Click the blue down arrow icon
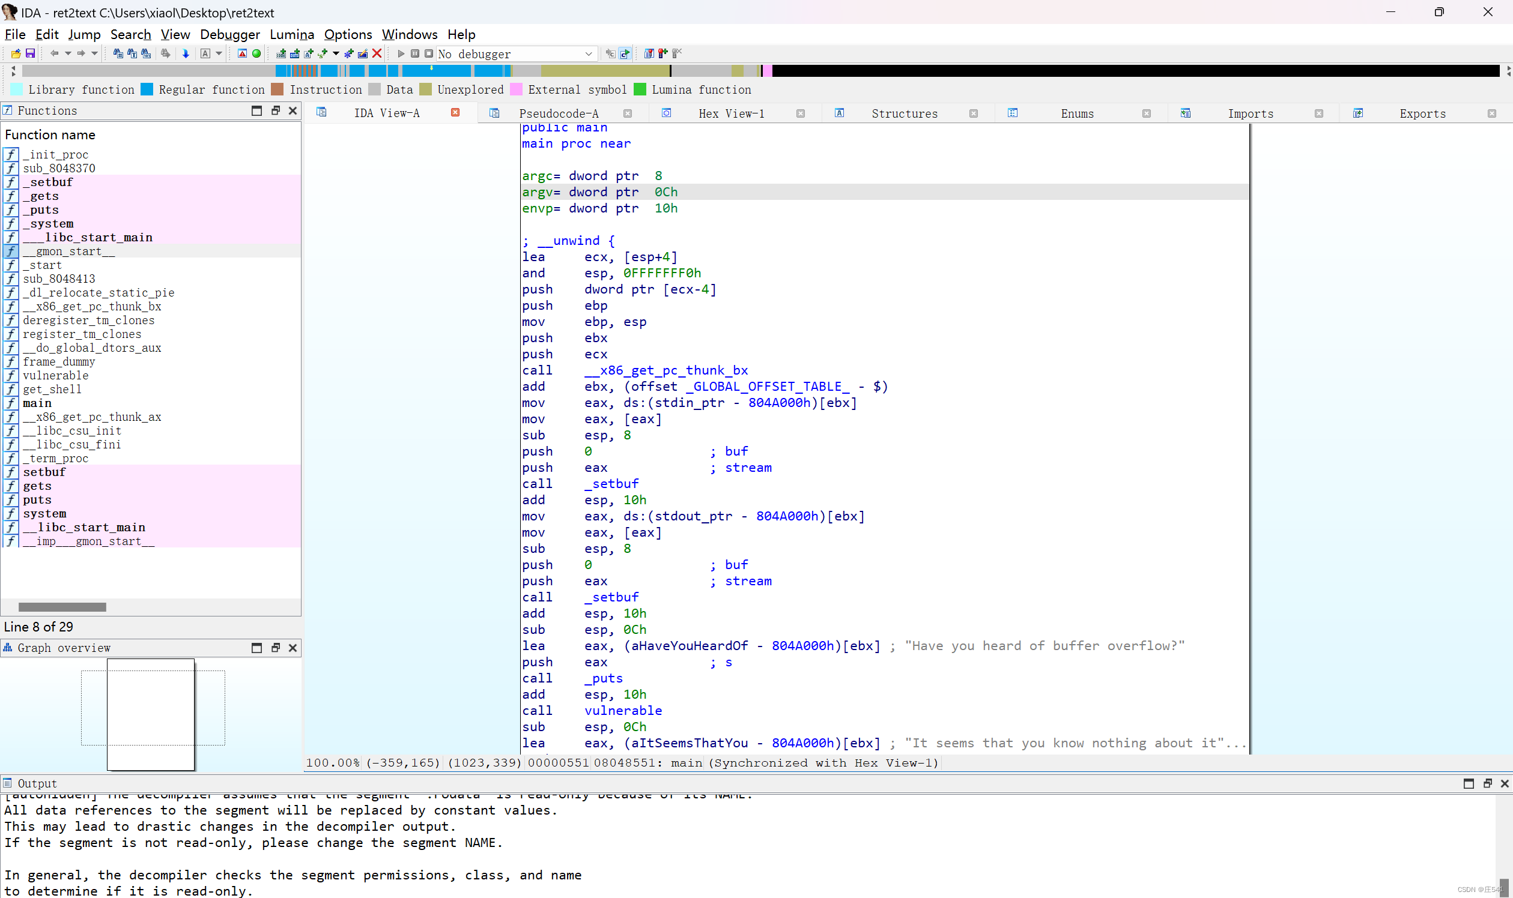The height and width of the screenshot is (898, 1513). click(186, 54)
